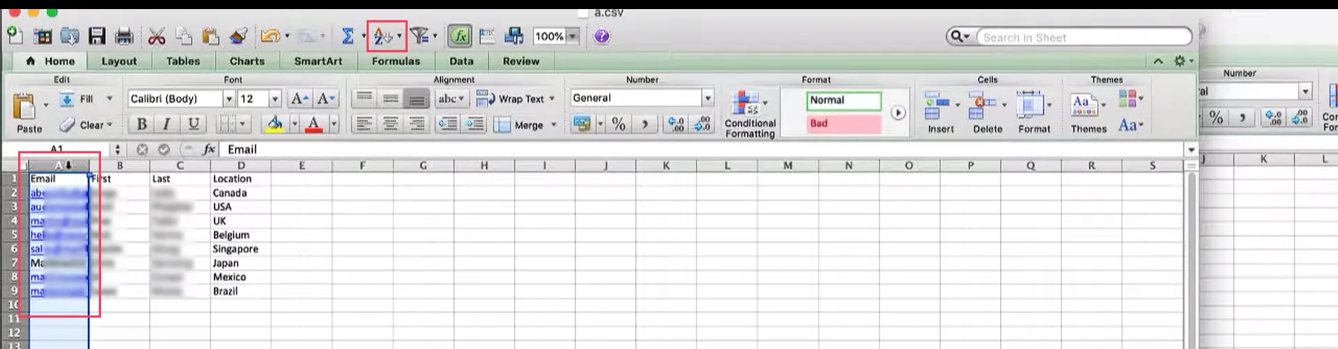Click the Wrap Text button
This screenshot has height=349, width=1338.
pos(515,99)
